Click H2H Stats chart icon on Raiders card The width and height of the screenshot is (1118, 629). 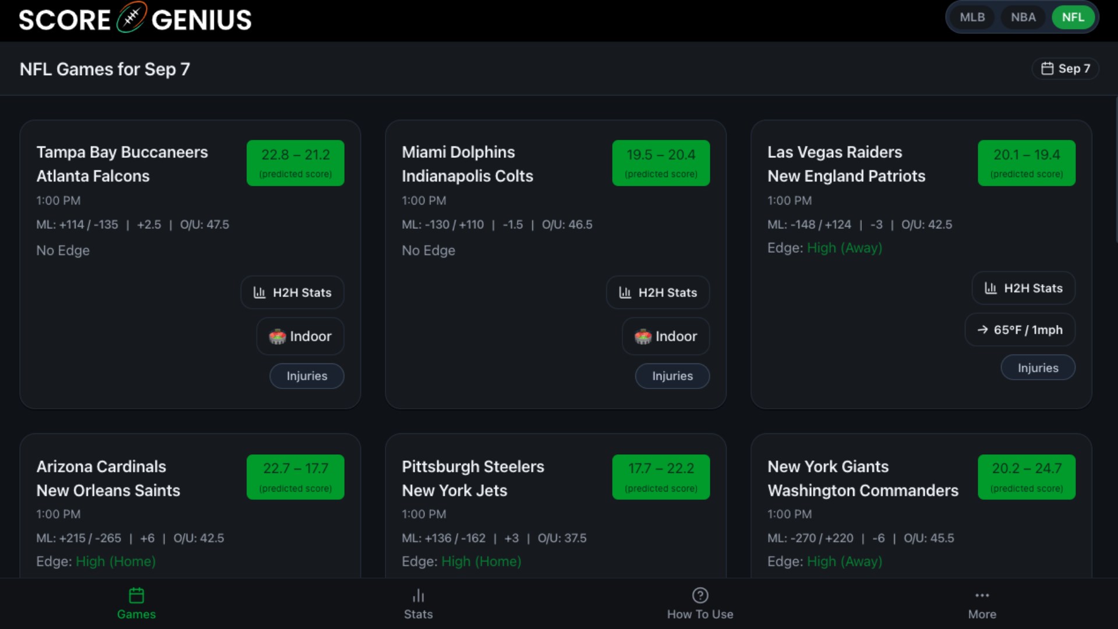(990, 288)
